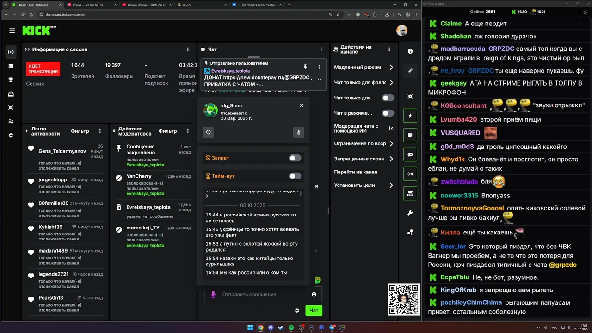The image size is (592, 333).
Task: Click the lightning bolt icon in the right toolbar
Action: [410, 116]
